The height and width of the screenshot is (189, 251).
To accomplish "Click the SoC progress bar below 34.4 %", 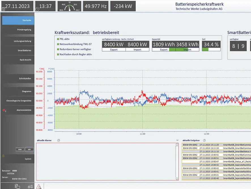I will pos(211,50).
